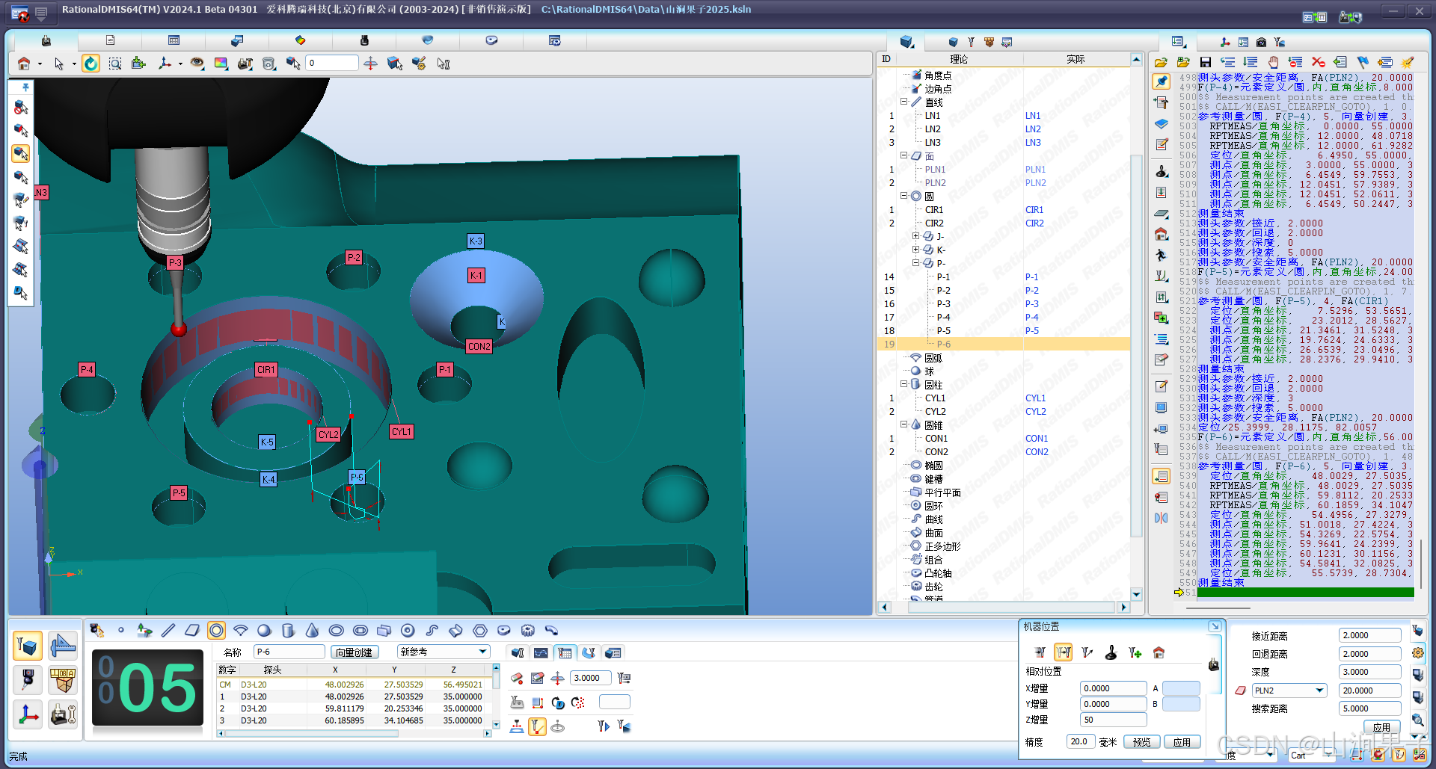Open the home view dropdown arrow

[40, 64]
